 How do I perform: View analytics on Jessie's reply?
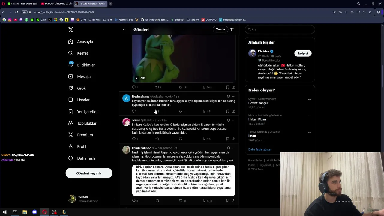206,139
